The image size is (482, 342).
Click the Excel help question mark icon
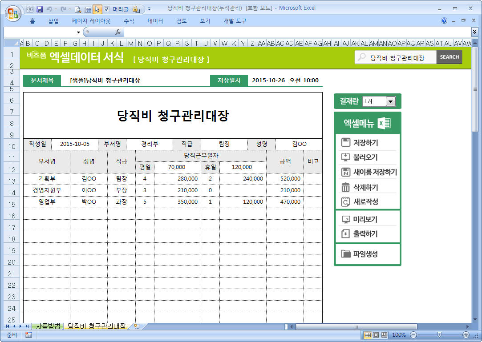pyautogui.click(x=444, y=21)
